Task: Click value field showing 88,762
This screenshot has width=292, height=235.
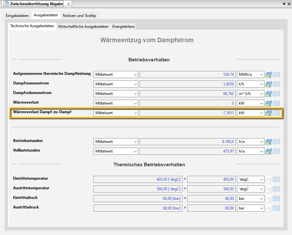Action: click(x=188, y=94)
